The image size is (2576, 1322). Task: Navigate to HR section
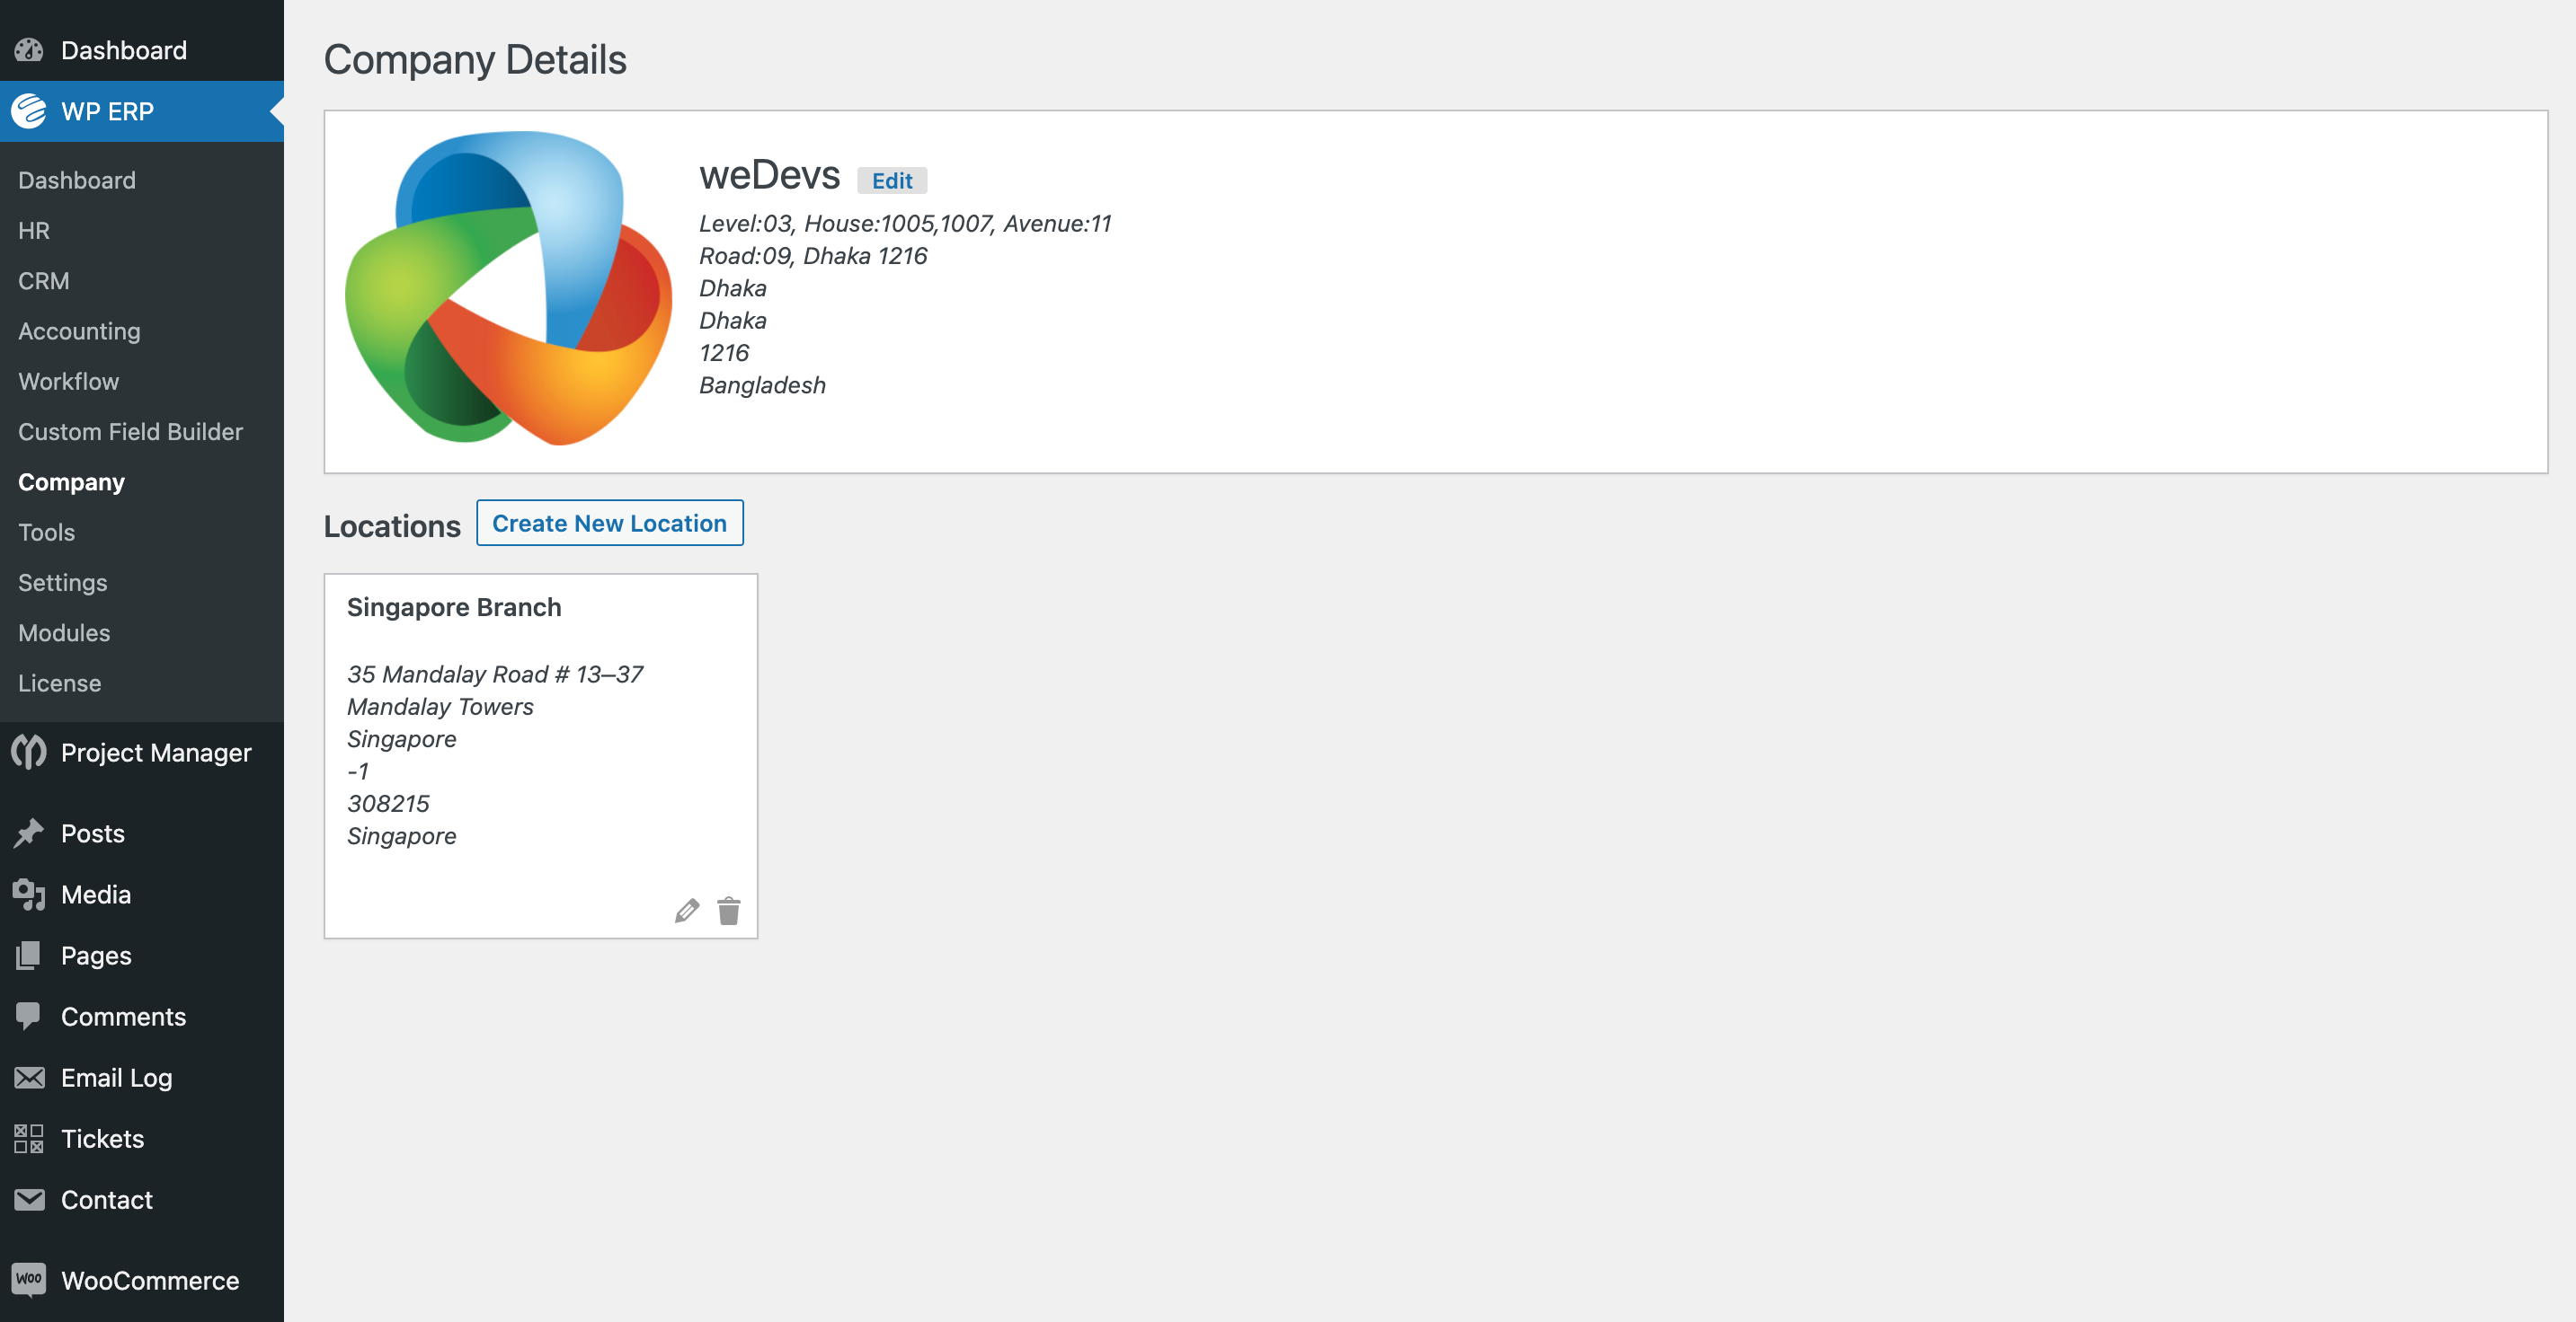click(34, 227)
